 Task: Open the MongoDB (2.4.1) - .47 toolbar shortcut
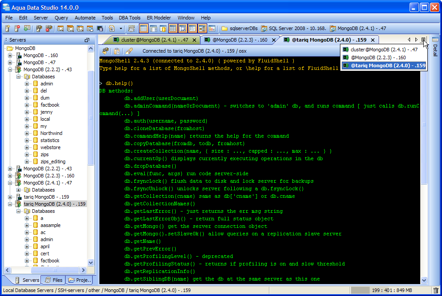pos(358,28)
